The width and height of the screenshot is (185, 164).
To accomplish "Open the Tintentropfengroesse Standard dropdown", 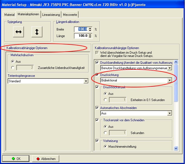I will [x=86, y=81].
